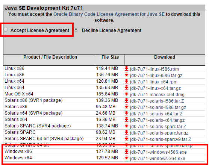Click the Windows x64 row label
Viewport: 209px width, 165px height.
[x=18, y=158]
